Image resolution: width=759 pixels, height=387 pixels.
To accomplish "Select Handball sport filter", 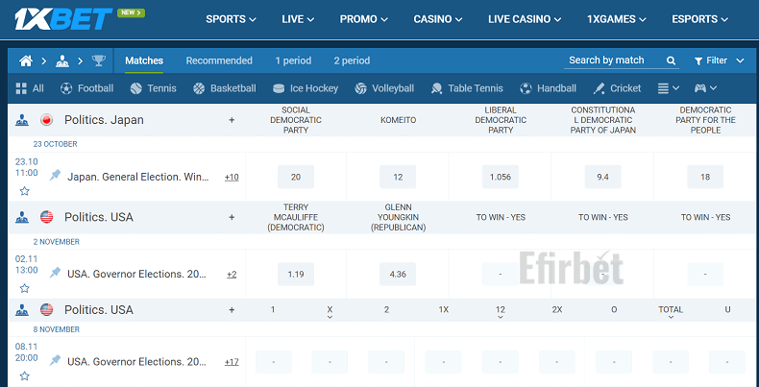I will (x=548, y=88).
